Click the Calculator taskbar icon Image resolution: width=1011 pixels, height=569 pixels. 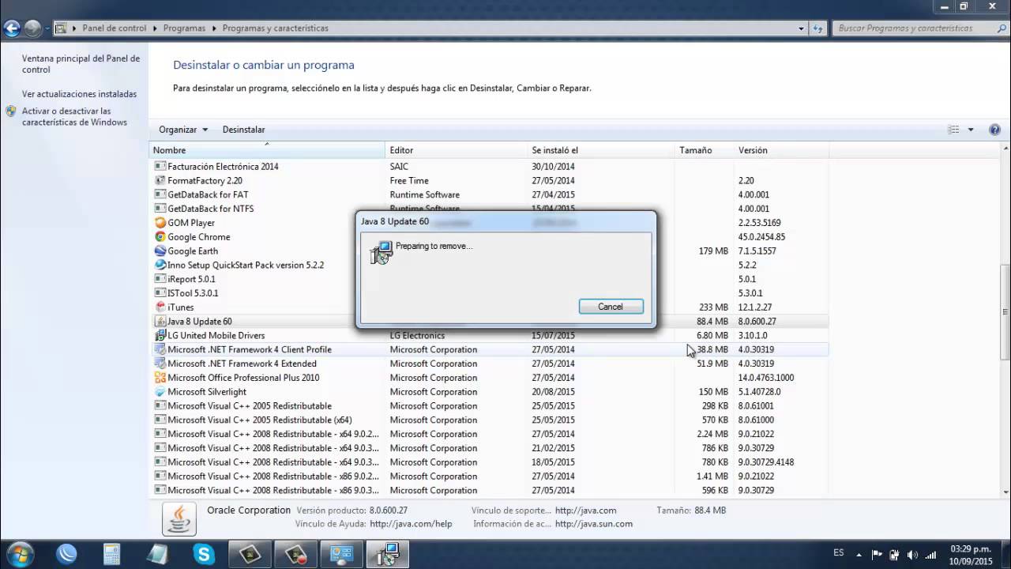111,555
